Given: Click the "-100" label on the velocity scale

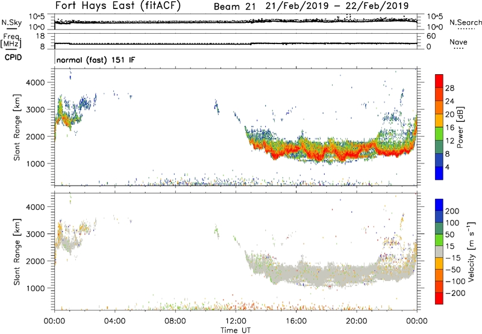Looking at the screenshot, I should [x=455, y=282].
